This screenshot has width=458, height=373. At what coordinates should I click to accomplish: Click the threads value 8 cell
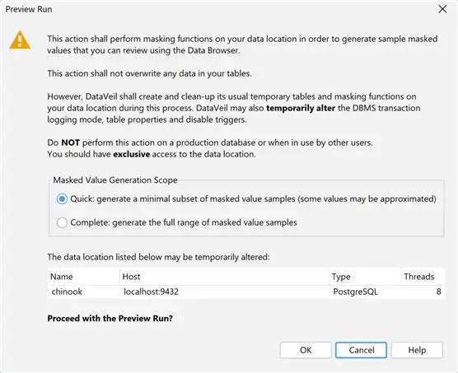pos(438,291)
